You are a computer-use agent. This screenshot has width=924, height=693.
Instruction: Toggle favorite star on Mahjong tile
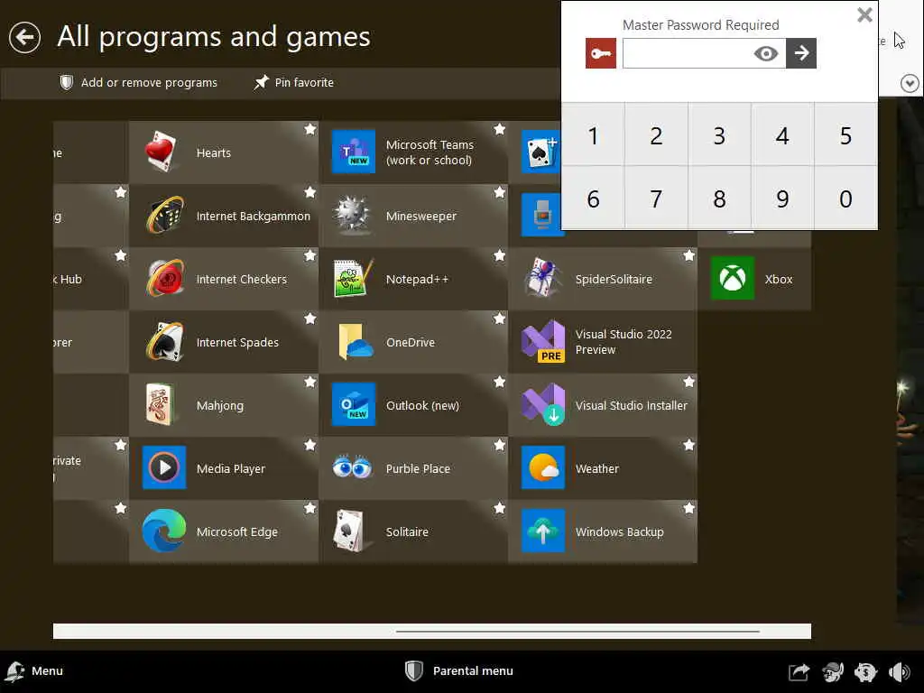click(x=310, y=382)
